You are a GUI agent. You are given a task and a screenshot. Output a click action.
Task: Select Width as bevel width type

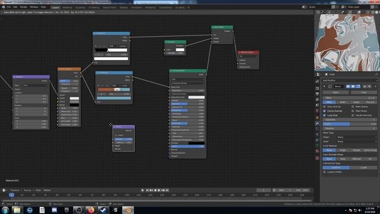343,102
